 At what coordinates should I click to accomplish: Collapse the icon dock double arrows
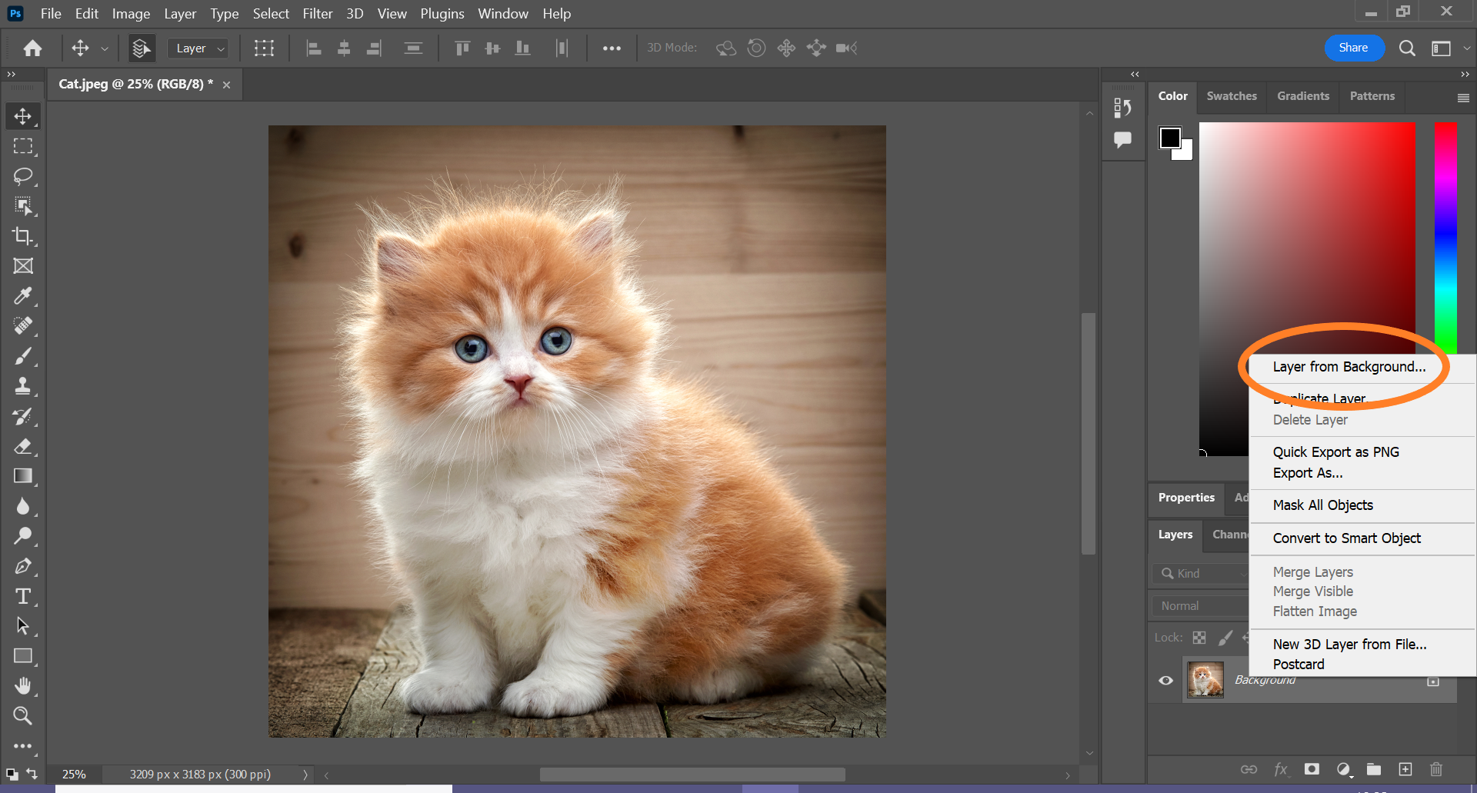click(1135, 75)
